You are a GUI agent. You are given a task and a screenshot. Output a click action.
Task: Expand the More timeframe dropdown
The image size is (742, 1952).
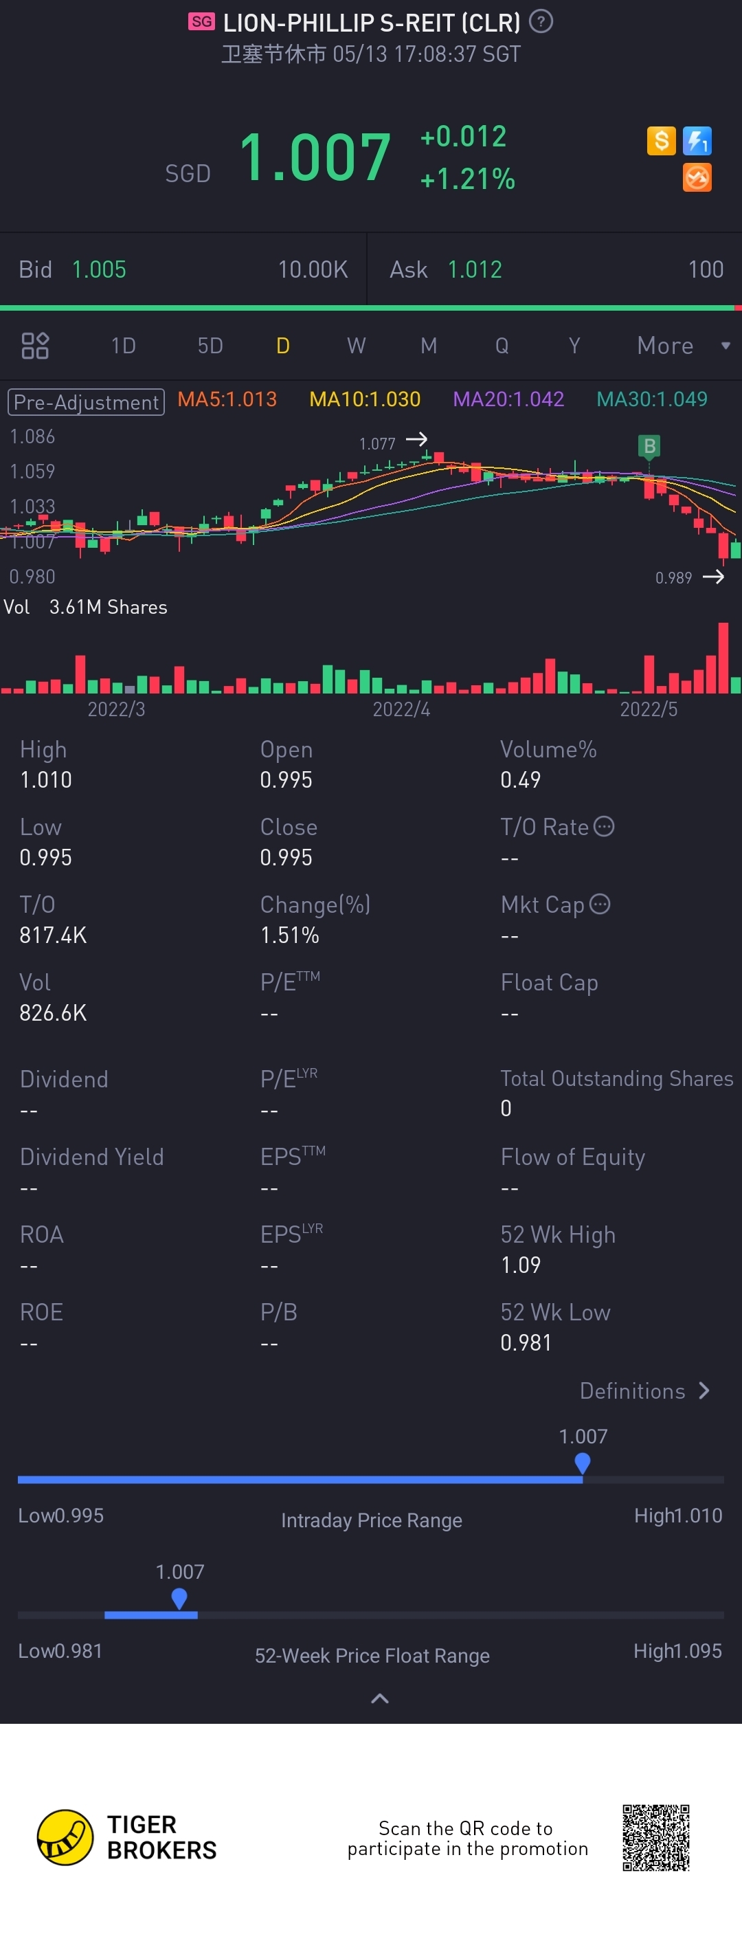point(682,346)
